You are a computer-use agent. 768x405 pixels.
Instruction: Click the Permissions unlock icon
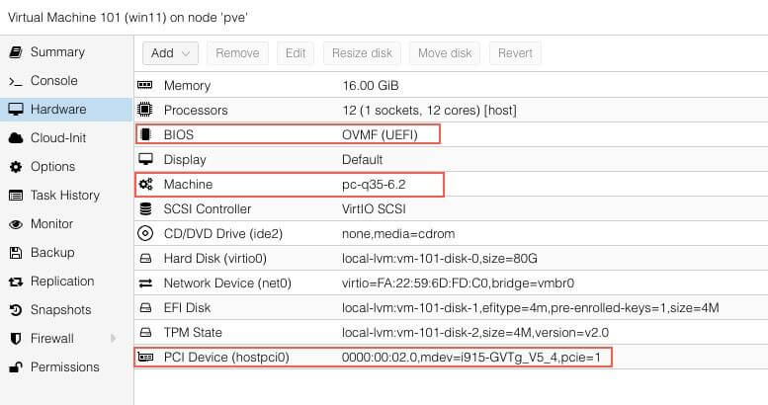click(15, 367)
